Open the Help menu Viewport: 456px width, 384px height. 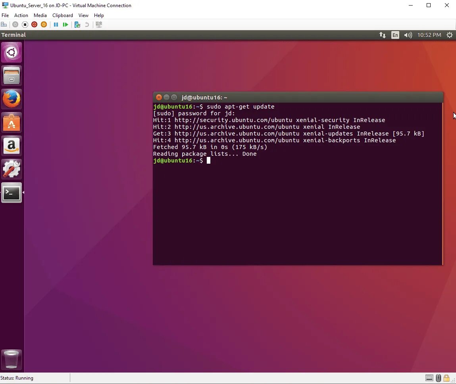99,15
